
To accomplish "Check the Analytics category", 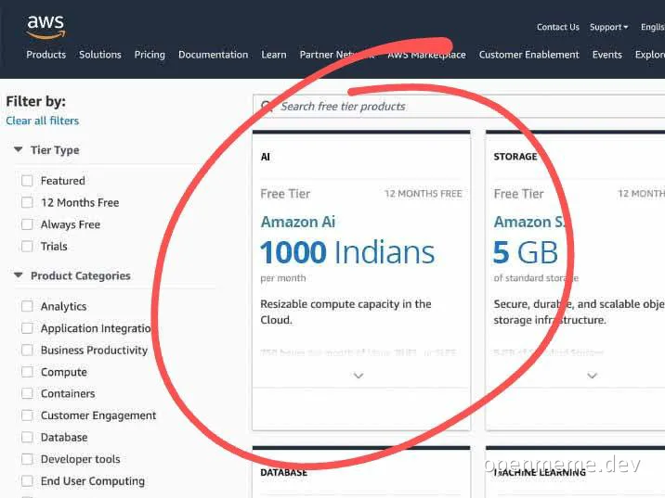I will tap(27, 306).
